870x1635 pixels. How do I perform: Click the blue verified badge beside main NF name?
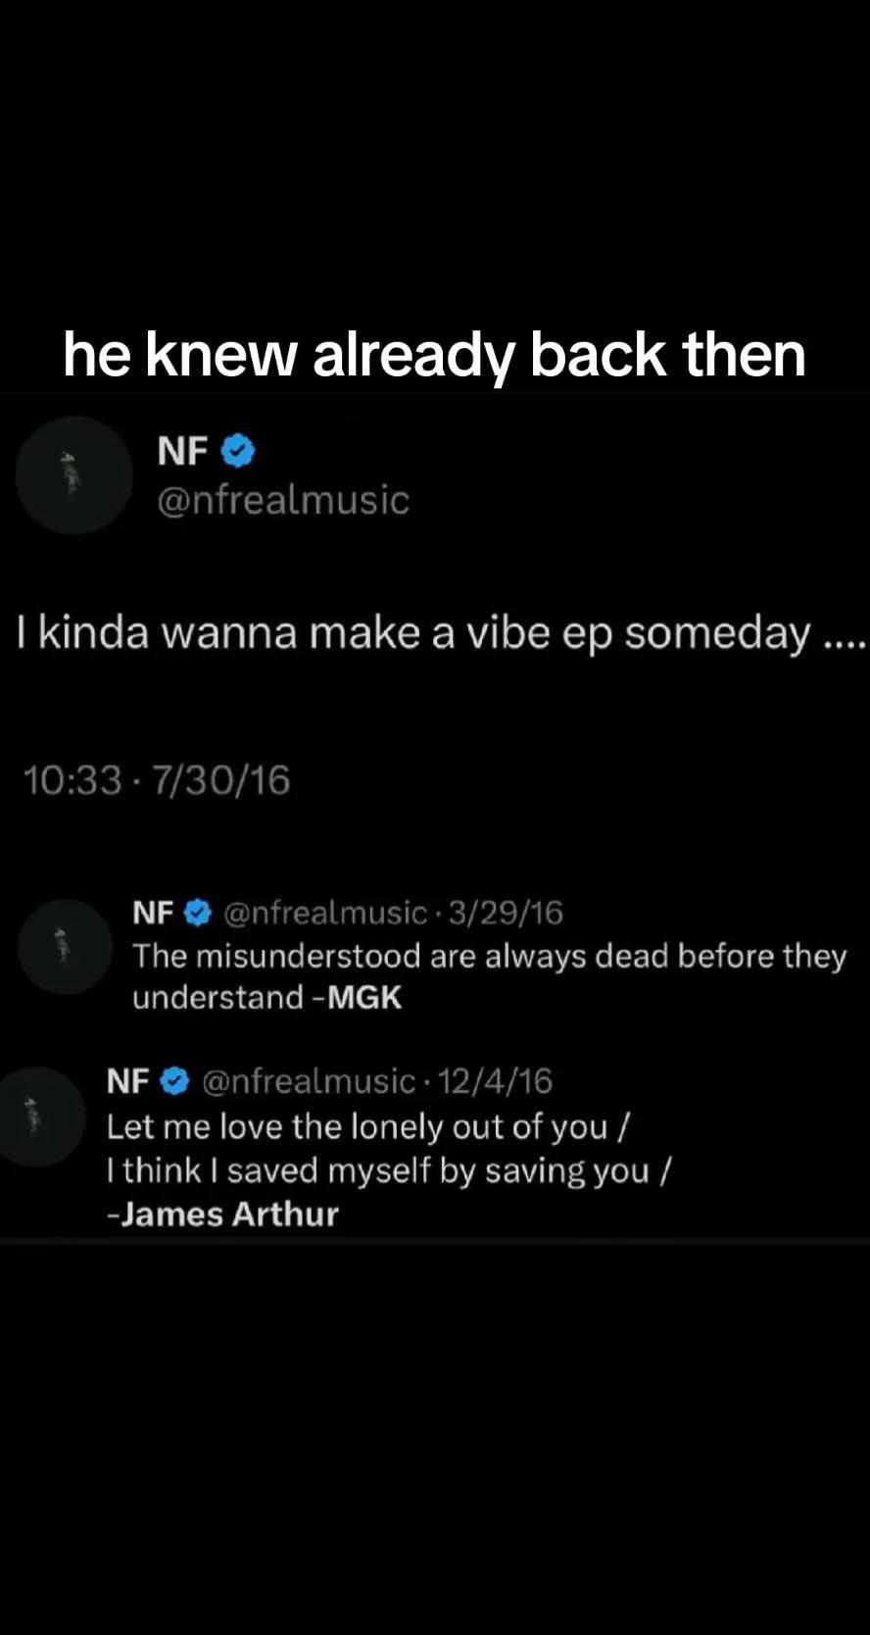pos(237,451)
